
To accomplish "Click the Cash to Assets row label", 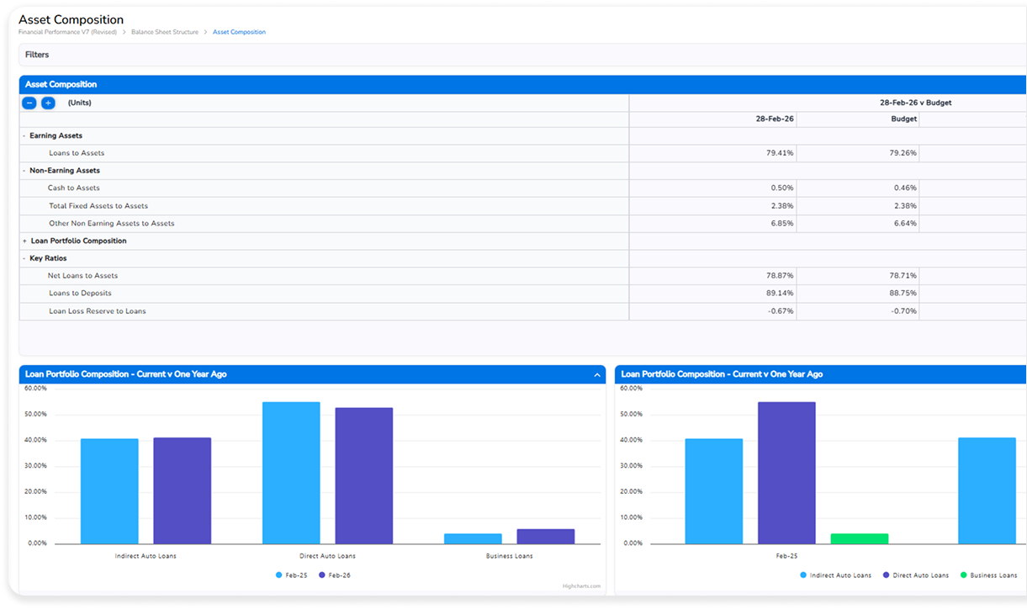I will click(73, 188).
